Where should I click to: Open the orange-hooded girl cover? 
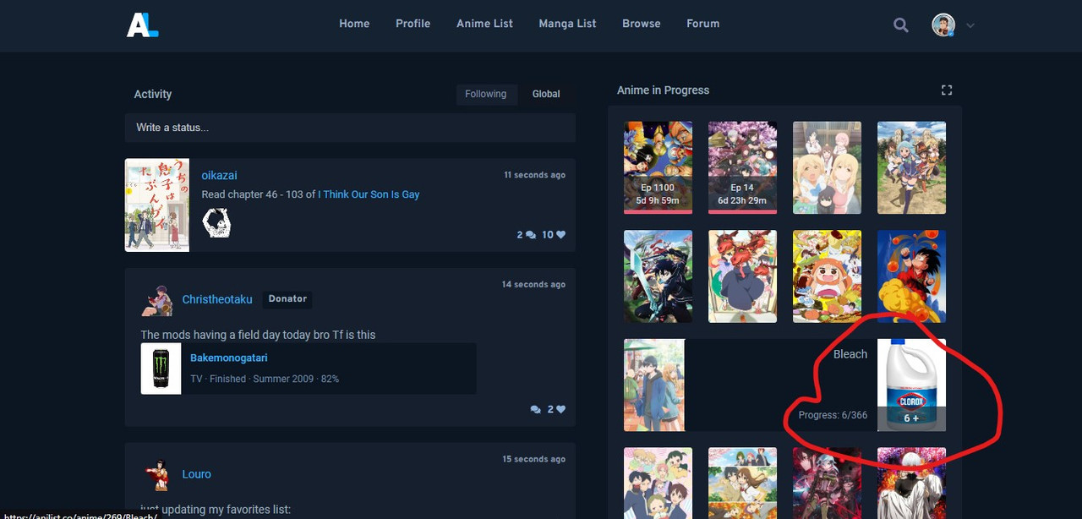click(x=827, y=276)
